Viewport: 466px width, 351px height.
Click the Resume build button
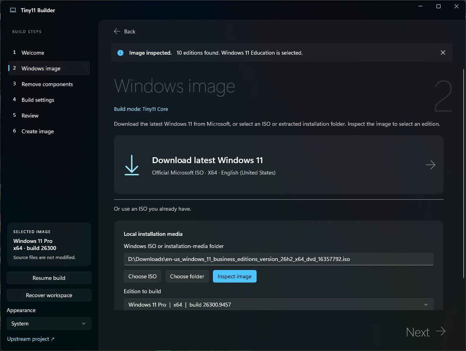pyautogui.click(x=49, y=278)
